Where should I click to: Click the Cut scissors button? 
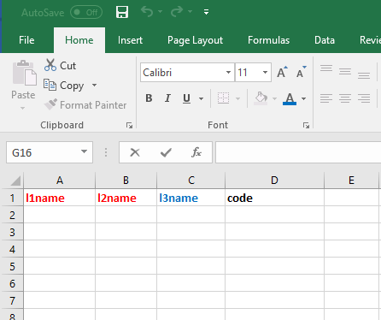click(x=60, y=66)
